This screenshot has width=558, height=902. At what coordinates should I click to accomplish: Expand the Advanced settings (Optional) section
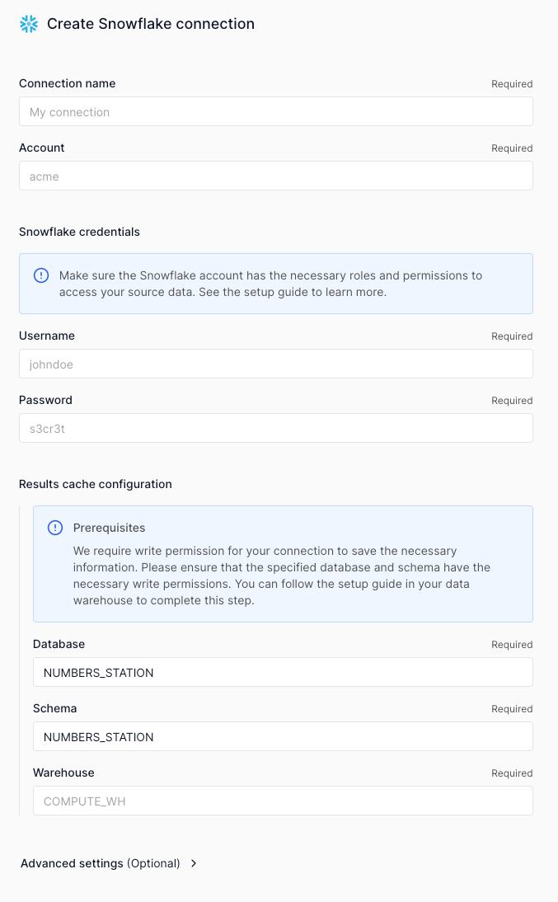point(101,863)
